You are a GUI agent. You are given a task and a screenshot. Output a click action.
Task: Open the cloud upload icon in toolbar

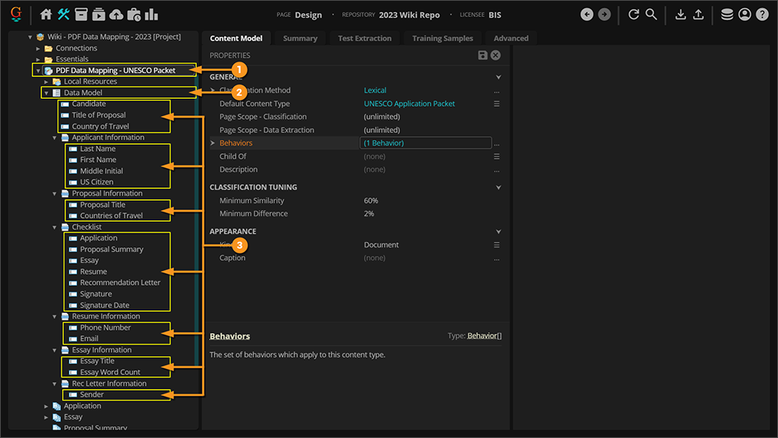[x=116, y=15]
